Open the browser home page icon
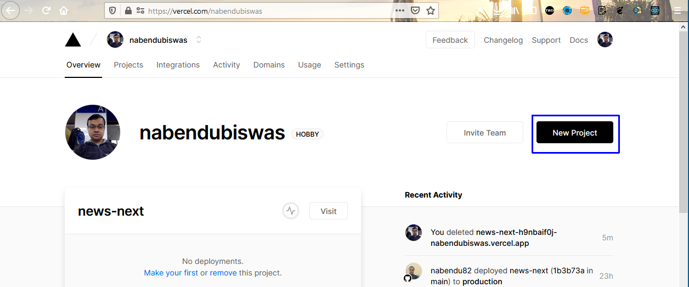 click(64, 10)
